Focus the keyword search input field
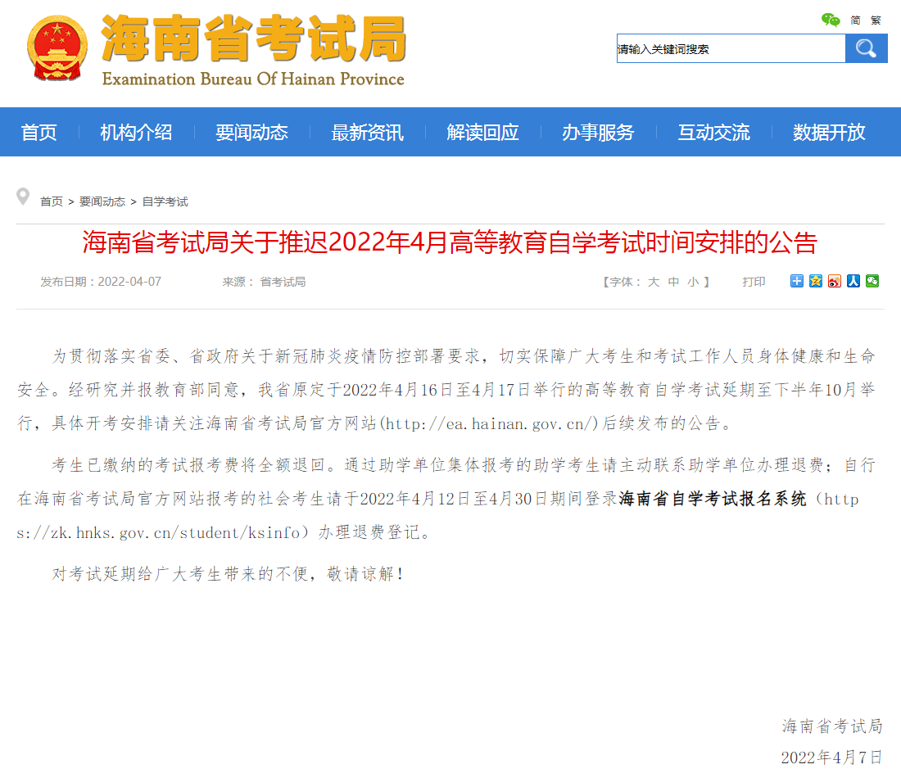The image size is (901, 778). point(731,48)
